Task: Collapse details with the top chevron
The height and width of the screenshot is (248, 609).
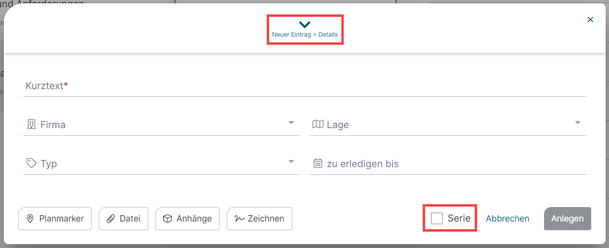Action: click(x=305, y=25)
